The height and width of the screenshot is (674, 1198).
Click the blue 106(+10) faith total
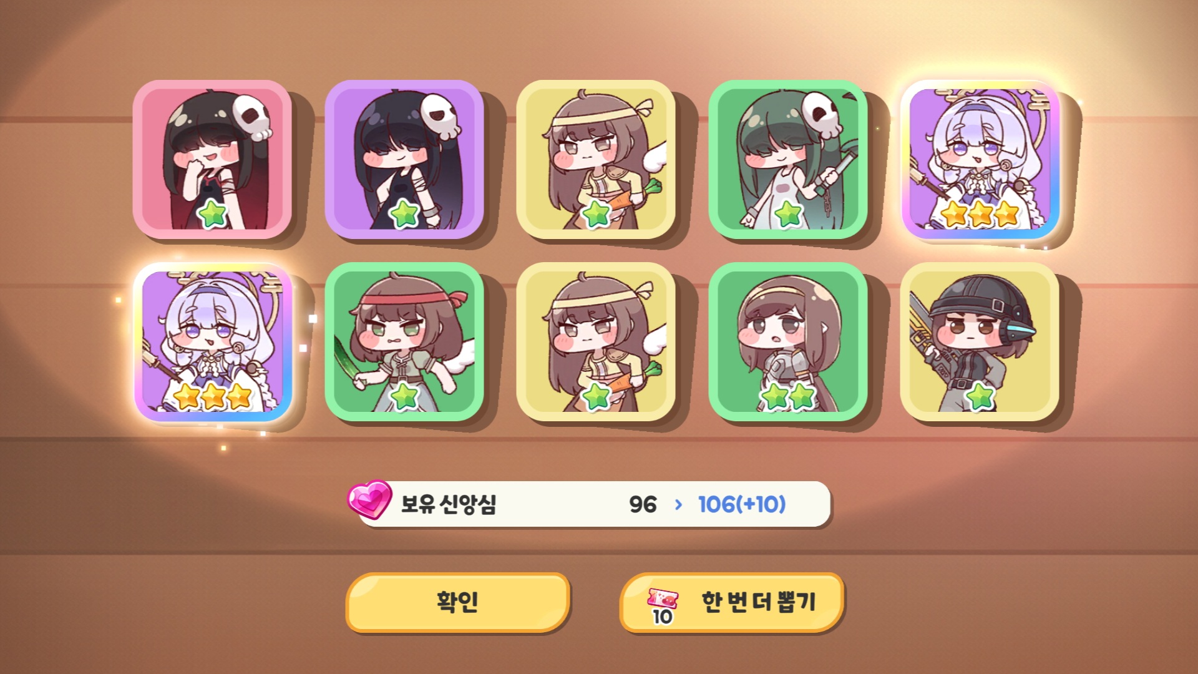click(x=742, y=504)
